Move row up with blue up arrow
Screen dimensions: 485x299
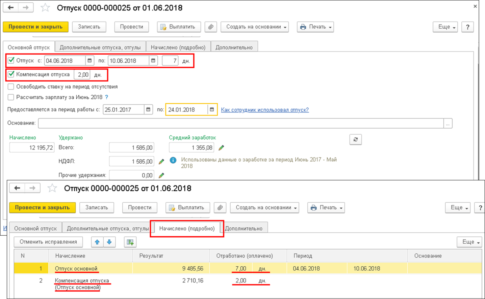click(x=97, y=242)
